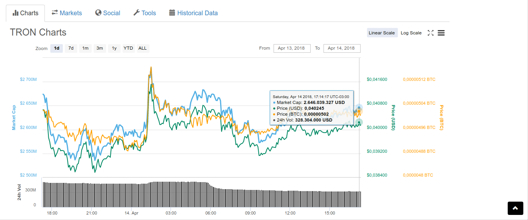Image resolution: width=528 pixels, height=220 pixels.
Task: Click the $2 550M axis label
Action: pos(28,151)
